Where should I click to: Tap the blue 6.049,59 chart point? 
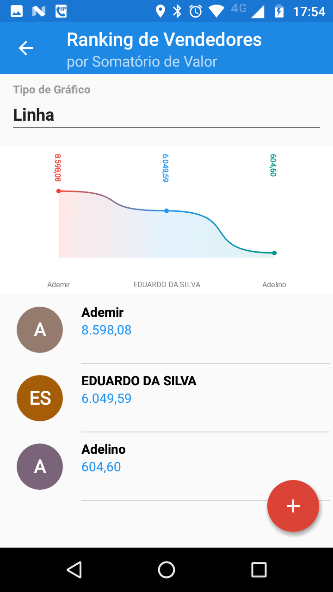pyautogui.click(x=166, y=211)
